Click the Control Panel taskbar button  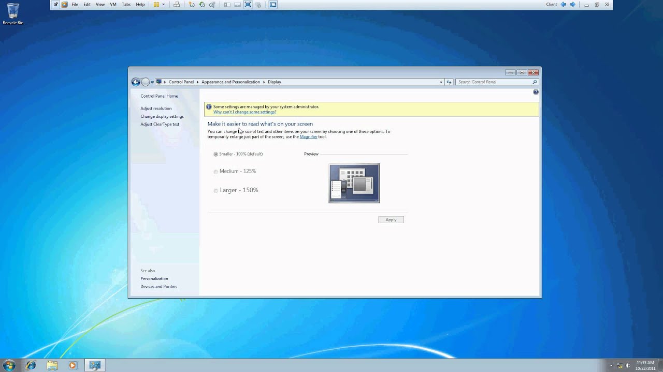click(95, 365)
